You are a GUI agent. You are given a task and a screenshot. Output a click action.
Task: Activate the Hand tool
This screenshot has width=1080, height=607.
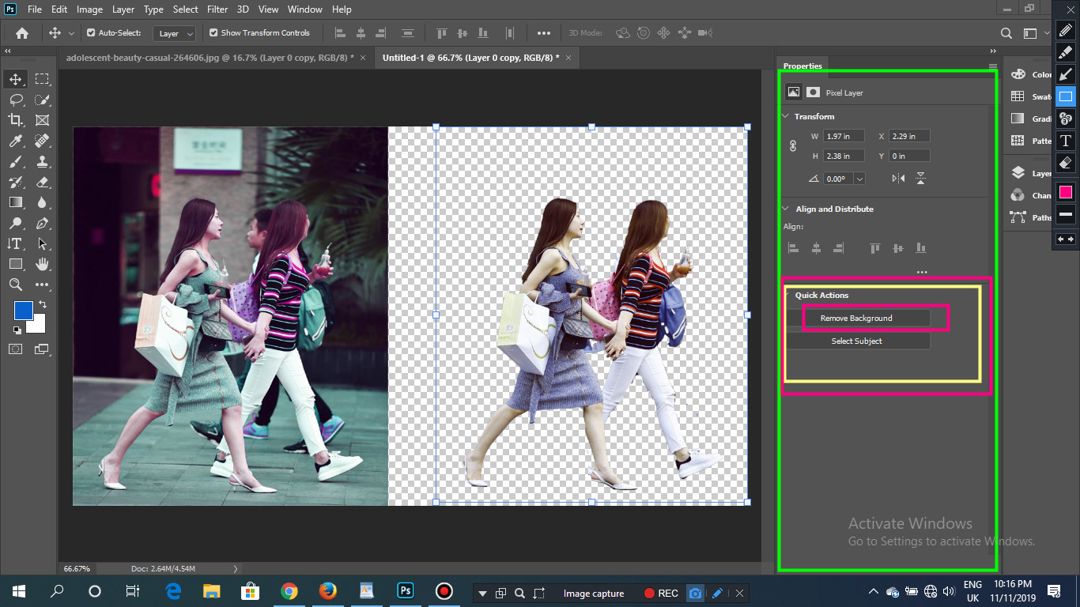[x=43, y=264]
